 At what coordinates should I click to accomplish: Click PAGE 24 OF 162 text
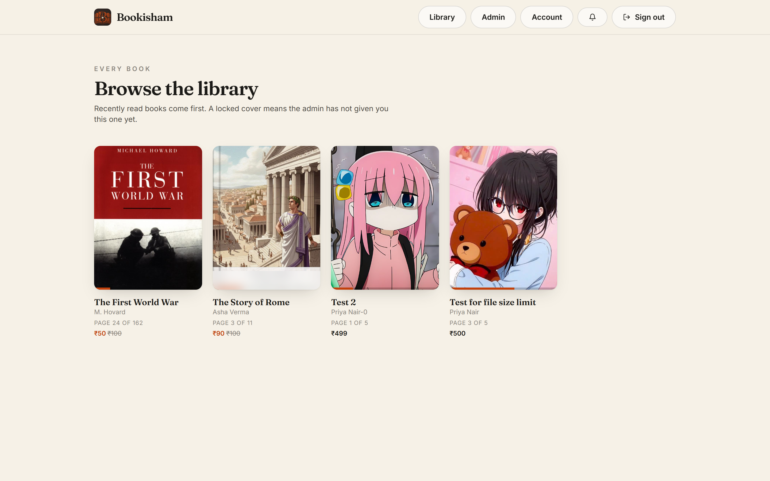tap(118, 323)
